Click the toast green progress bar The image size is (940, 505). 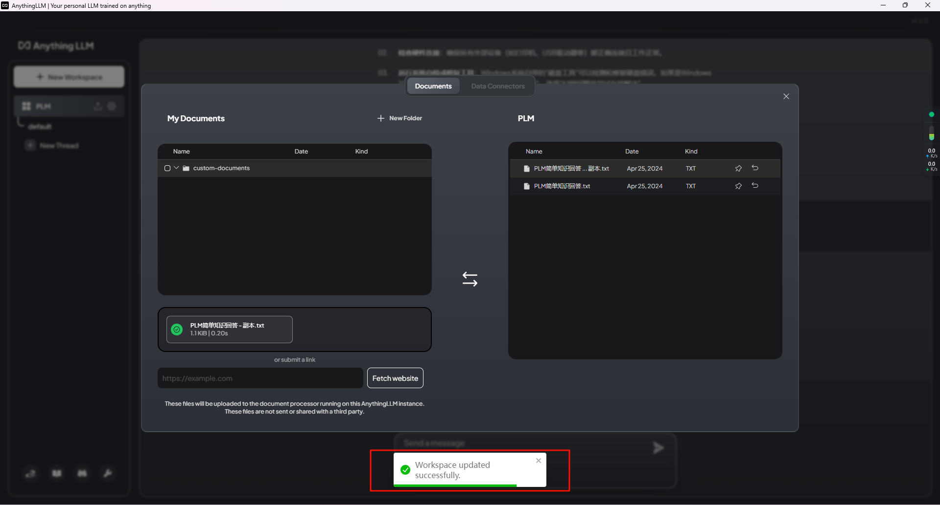(x=455, y=485)
